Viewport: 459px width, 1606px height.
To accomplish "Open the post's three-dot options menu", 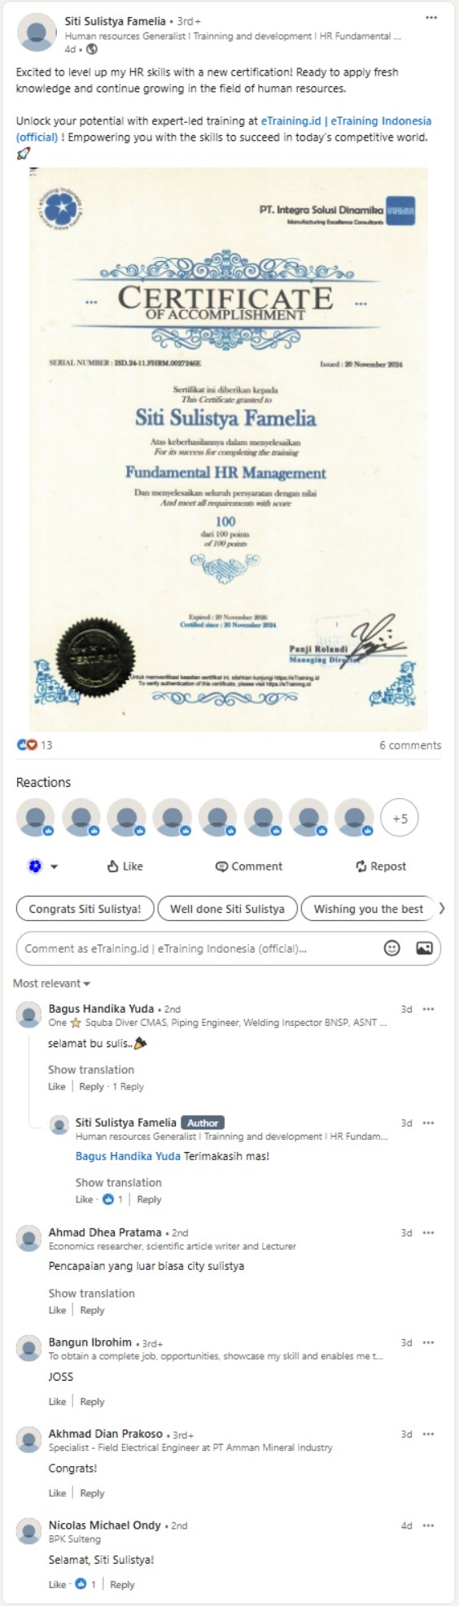I will pyautogui.click(x=431, y=18).
